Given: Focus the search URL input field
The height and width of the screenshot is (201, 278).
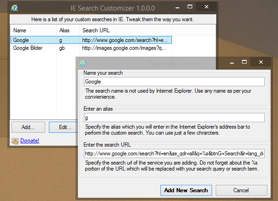Looking at the screenshot, I should point(174,154).
